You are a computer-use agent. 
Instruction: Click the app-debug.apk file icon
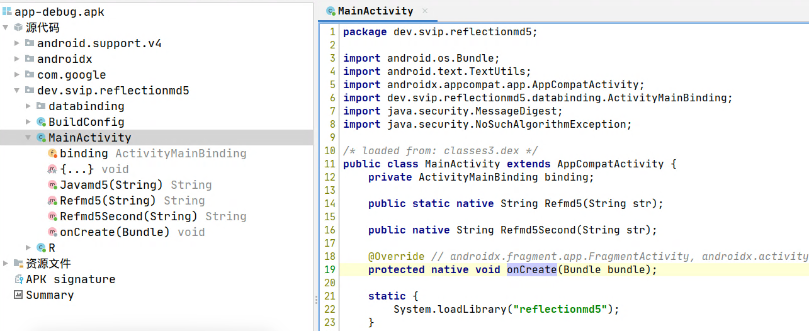pos(7,12)
